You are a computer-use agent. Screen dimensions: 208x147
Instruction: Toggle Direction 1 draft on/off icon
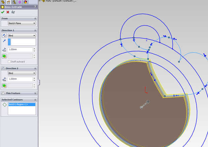(4, 56)
